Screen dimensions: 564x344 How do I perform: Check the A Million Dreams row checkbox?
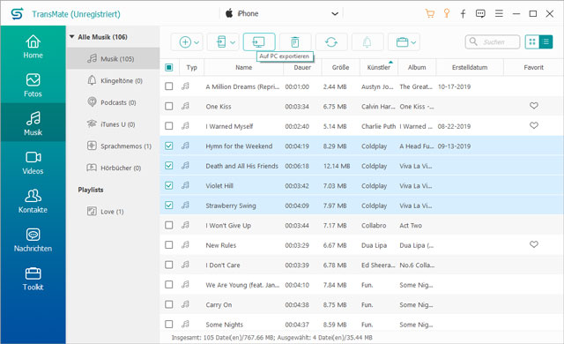168,86
